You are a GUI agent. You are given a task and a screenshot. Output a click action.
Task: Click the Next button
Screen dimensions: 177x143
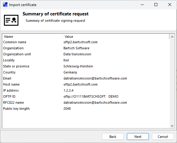coord(138,137)
